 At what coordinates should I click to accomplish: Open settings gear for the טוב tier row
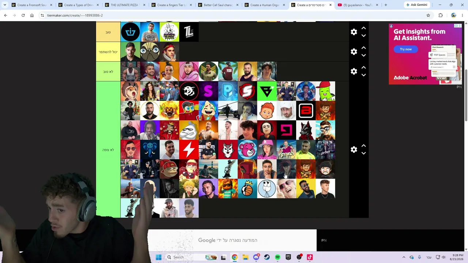pos(354,32)
